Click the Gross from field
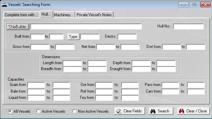Screen dimensions: 212x119 click(40, 47)
